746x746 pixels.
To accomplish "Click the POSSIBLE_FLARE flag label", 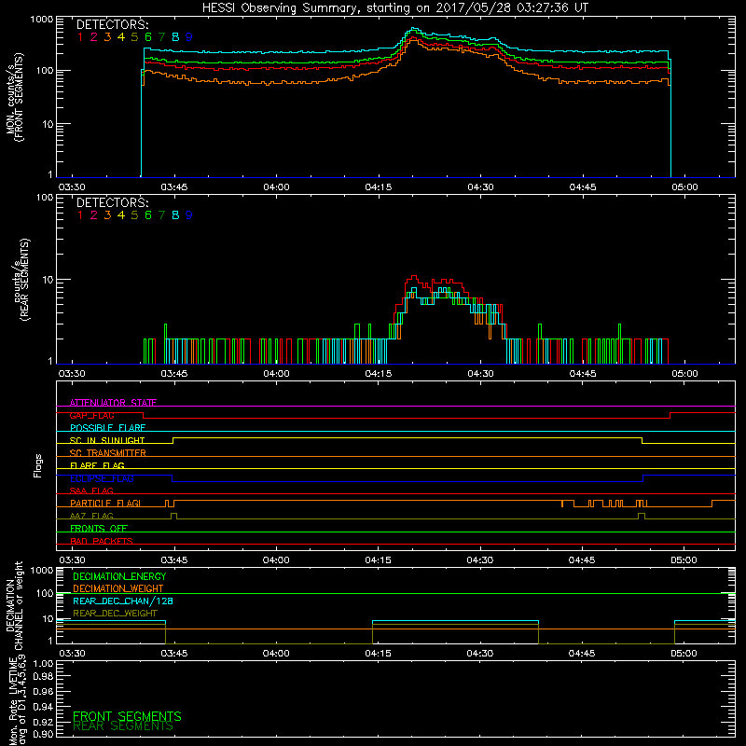I will point(107,428).
